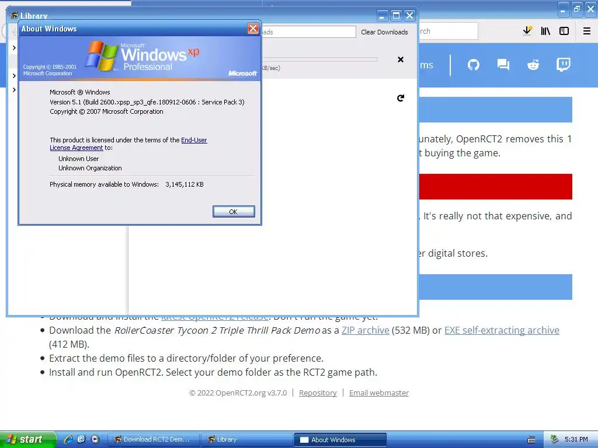Image resolution: width=598 pixels, height=448 pixels.
Task: Close the About Windows dialog
Action: (253, 28)
